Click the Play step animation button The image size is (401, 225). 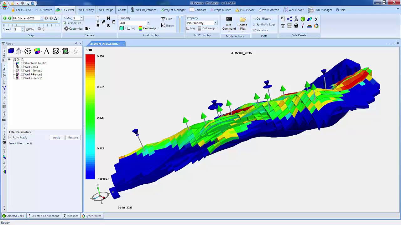[x=30, y=29]
